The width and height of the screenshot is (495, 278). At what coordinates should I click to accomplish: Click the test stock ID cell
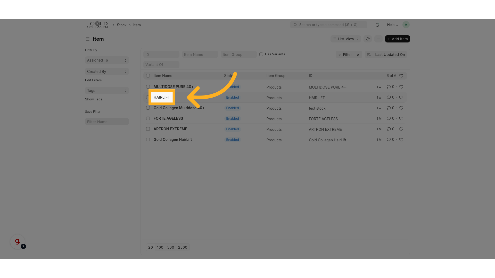(317, 108)
